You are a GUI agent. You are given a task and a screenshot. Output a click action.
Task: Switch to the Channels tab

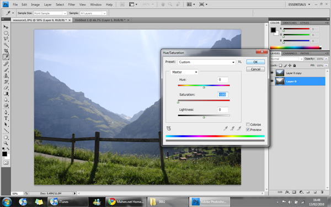coord(290,54)
